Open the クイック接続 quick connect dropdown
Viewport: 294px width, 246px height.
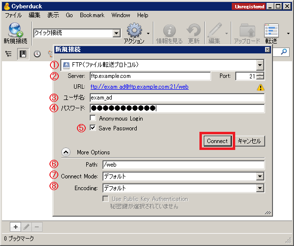117,33
